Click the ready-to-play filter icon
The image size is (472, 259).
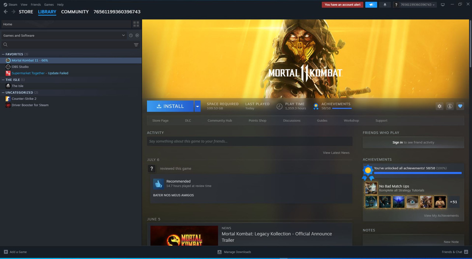coord(137,35)
